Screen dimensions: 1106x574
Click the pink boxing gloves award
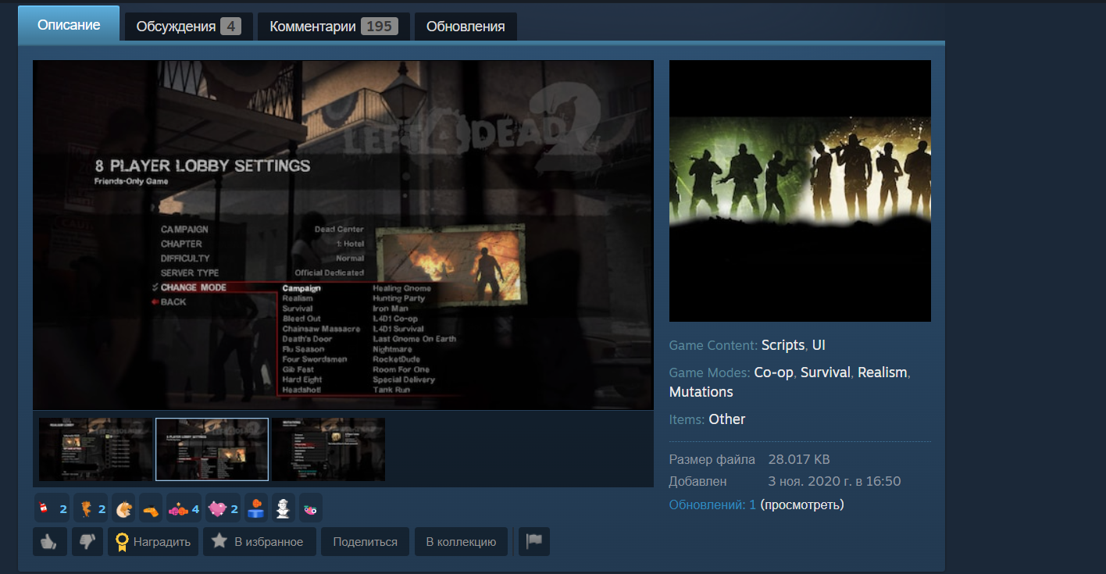[x=184, y=510]
